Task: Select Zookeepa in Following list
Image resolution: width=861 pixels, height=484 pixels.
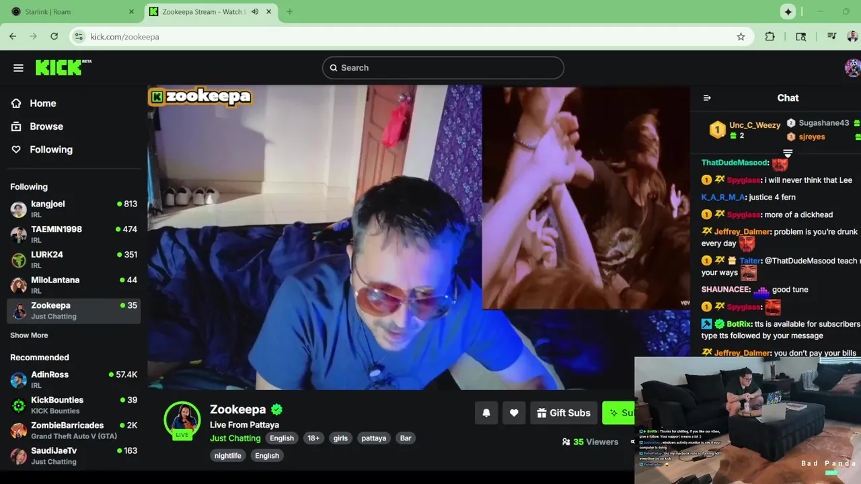Action: point(74,311)
